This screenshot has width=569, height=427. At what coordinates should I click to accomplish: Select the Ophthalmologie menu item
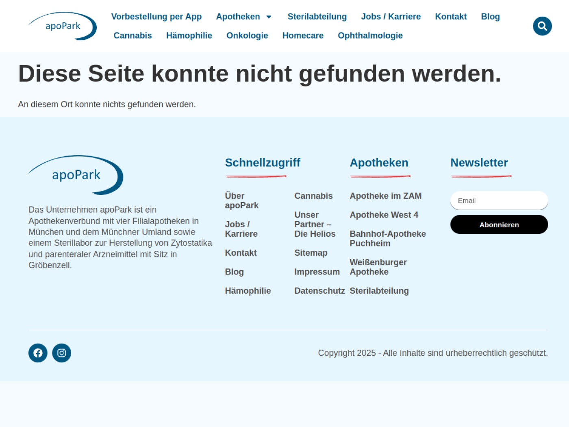point(370,35)
